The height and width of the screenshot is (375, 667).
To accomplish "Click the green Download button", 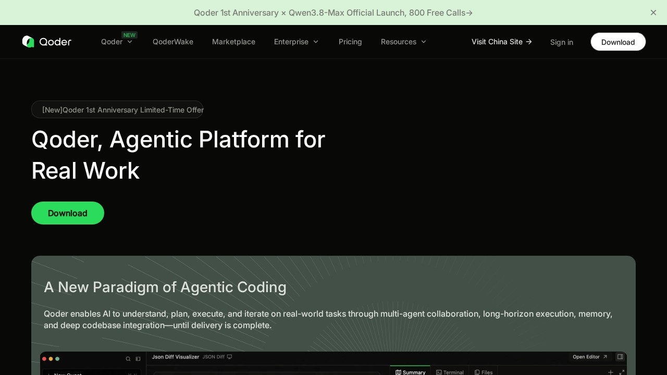I will pos(68,213).
